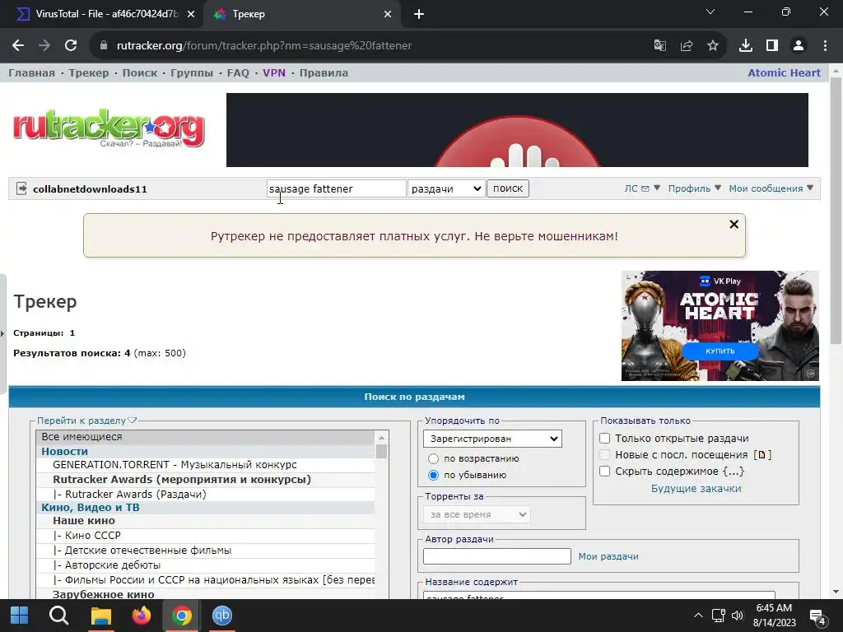Open the Chrome profile icon
Viewport: 843px width, 632px height.
(x=799, y=46)
